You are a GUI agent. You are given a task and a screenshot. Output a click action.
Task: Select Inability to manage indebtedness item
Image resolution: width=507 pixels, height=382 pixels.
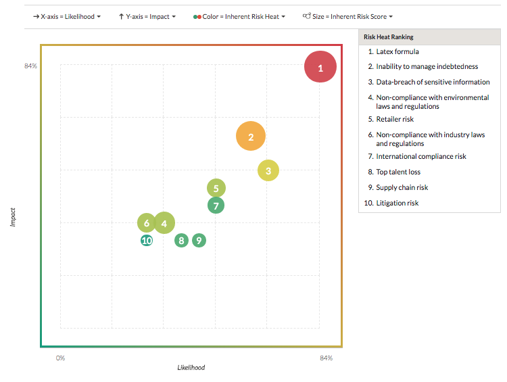coord(427,66)
